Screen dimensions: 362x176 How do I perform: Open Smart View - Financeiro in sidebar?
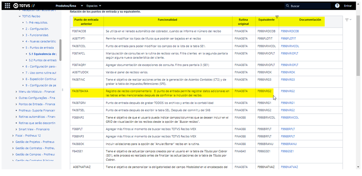pos(34,129)
